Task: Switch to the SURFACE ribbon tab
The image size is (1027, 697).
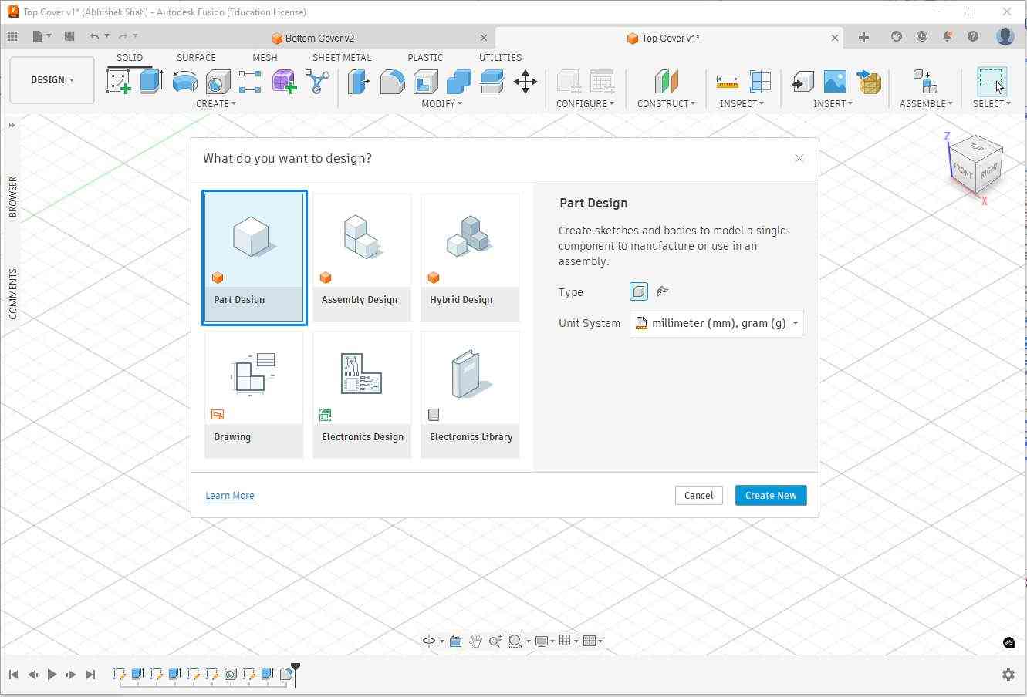Action: (x=196, y=57)
